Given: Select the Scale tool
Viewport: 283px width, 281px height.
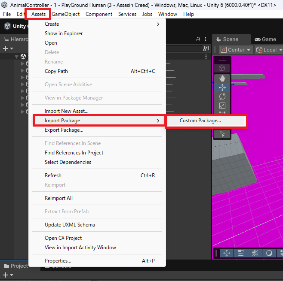Looking at the screenshot, I should tap(222, 106).
